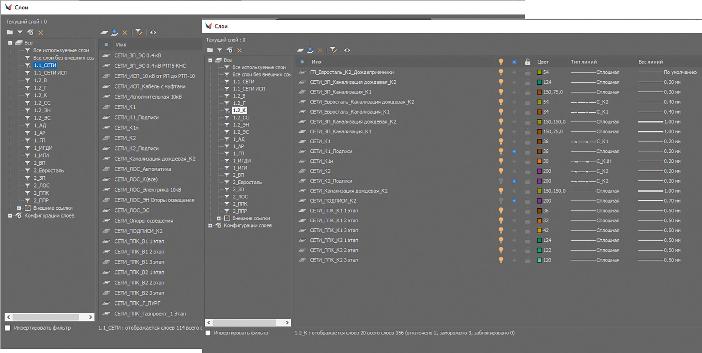This screenshot has height=353, width=702.
Task: Open color swatch 124 for СЕТИ_ВП_Канализация дождевая_К2
Action: click(539, 82)
